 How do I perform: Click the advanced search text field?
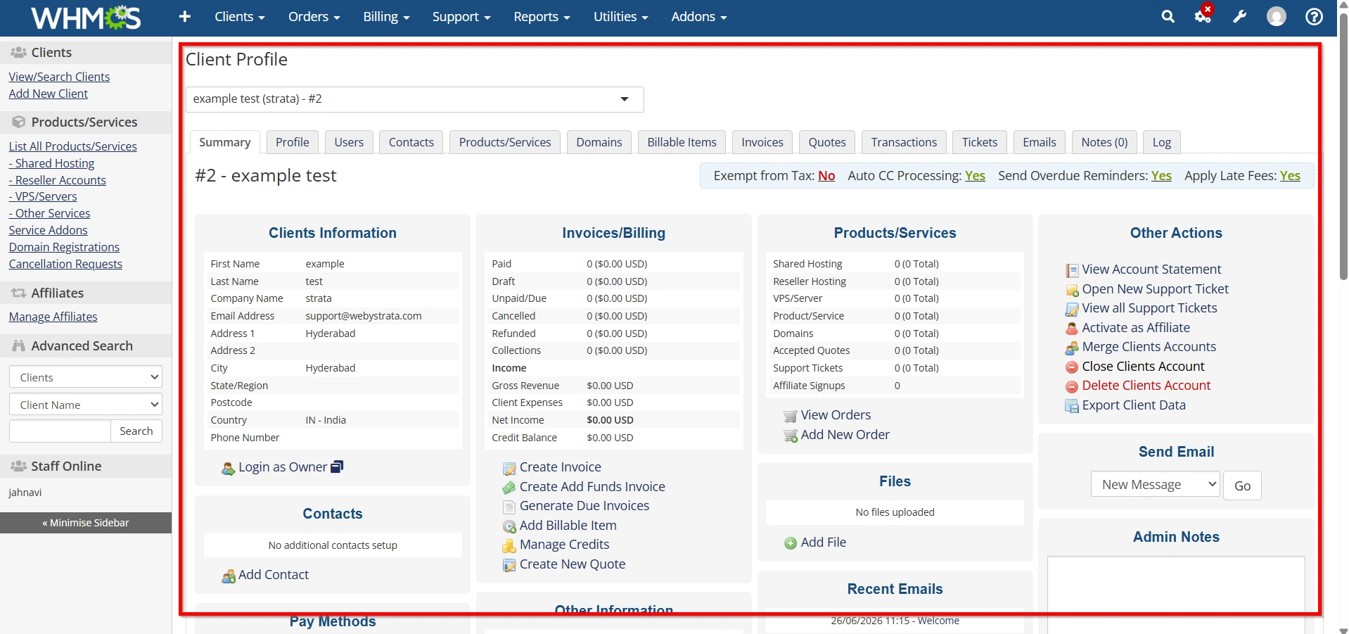pos(60,431)
